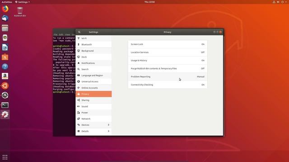The width and height of the screenshot is (289, 162).
Task: Launch Thunderbird mail from the dock
Action: click(5, 18)
